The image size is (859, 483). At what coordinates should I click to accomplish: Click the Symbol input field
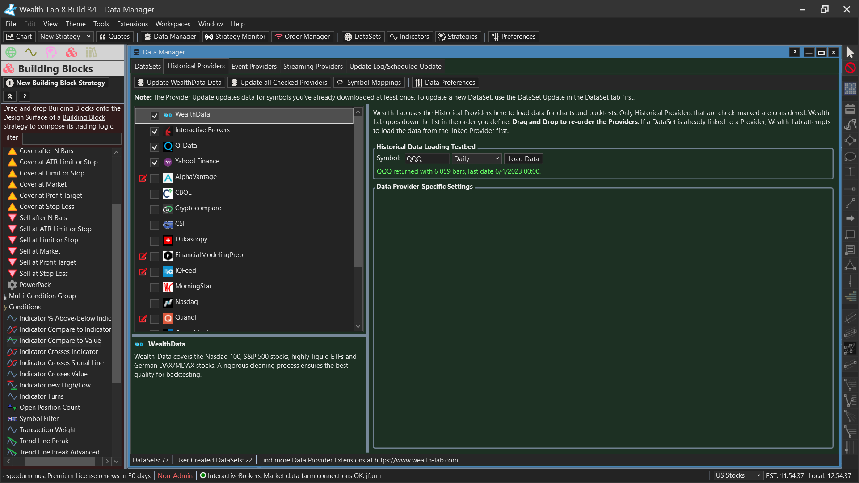point(427,158)
